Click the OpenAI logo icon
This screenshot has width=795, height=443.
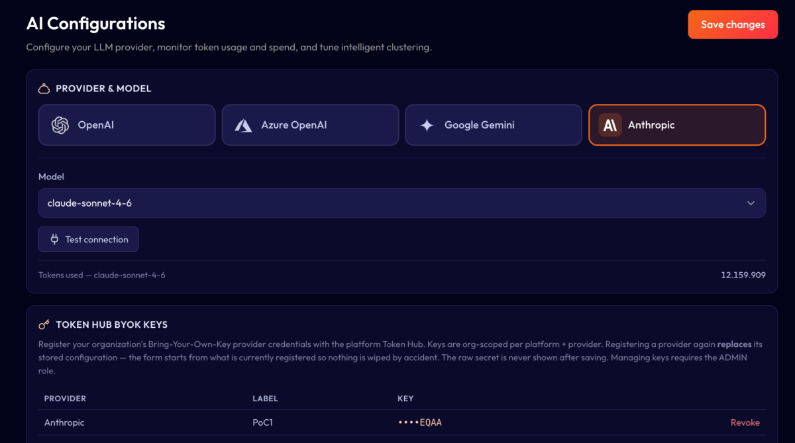[60, 125]
